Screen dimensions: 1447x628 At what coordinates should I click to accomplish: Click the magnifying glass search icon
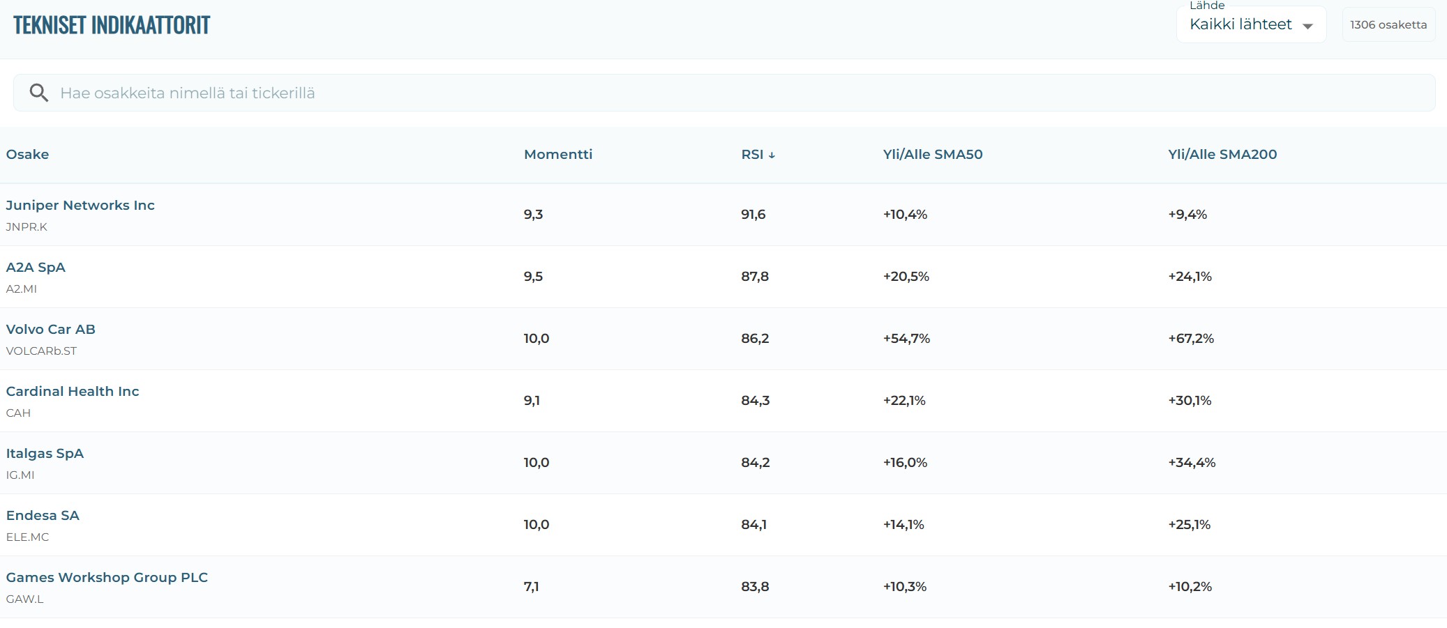pos(39,93)
